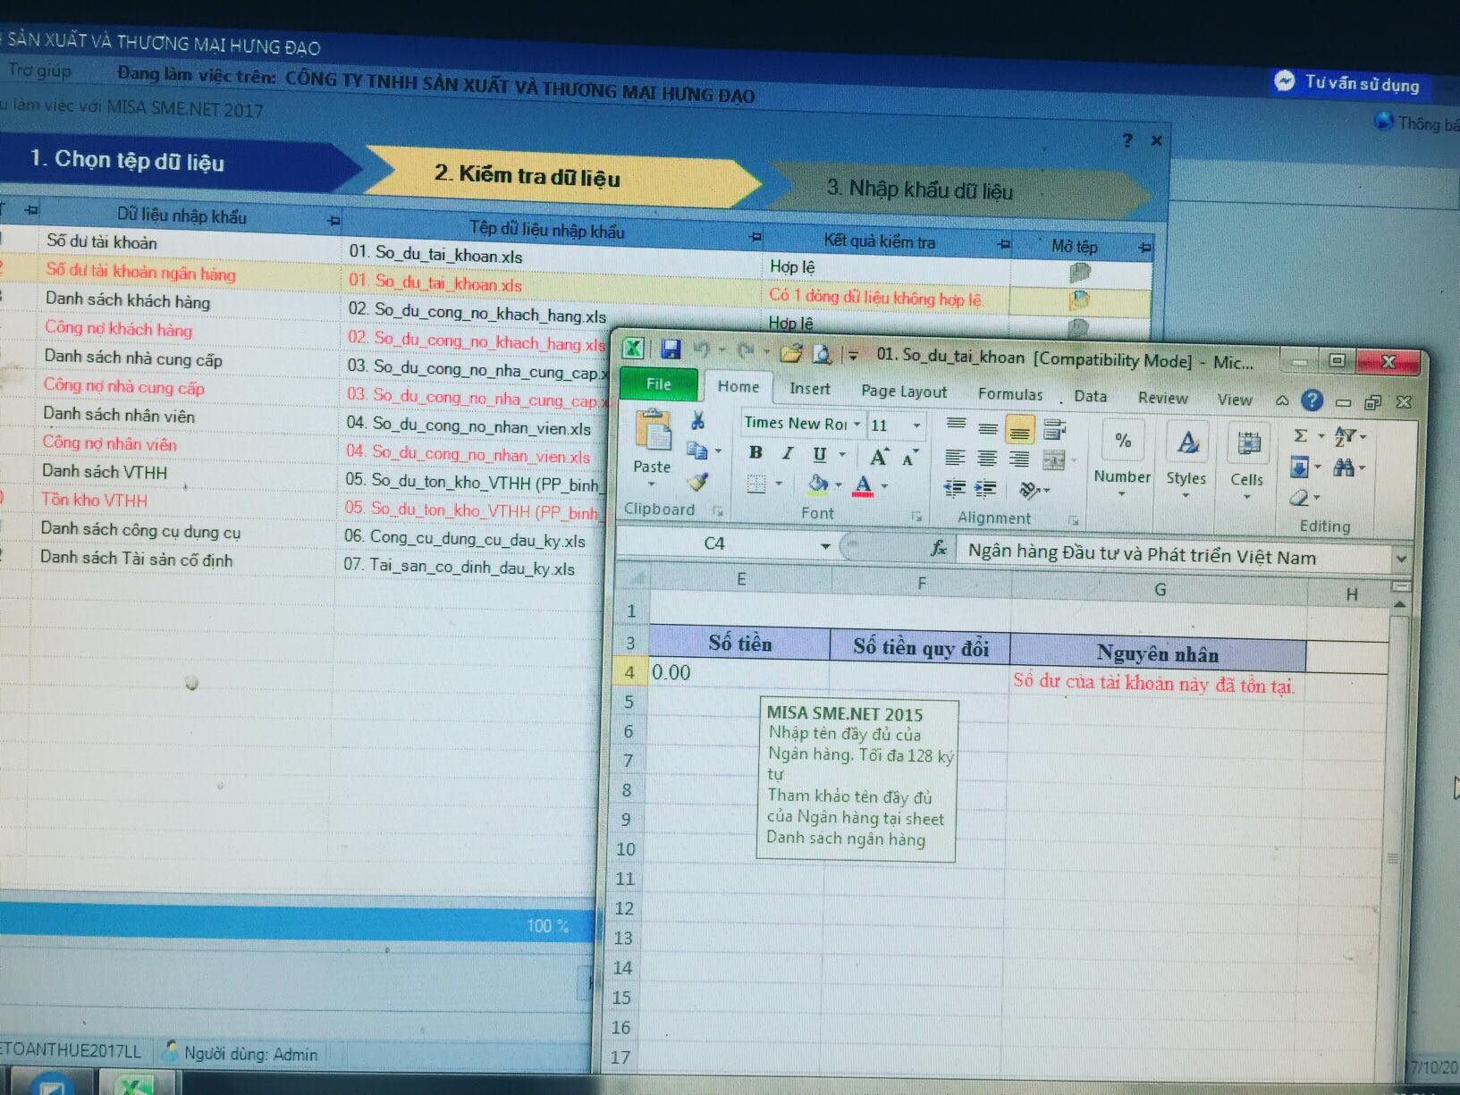Screen dimensions: 1460x1095
Task: Set top vertical alignment
Action: (x=956, y=424)
